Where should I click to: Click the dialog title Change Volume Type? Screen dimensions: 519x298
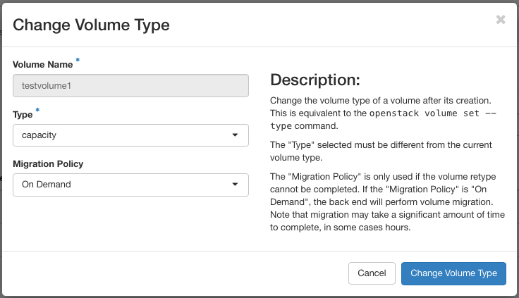point(91,25)
